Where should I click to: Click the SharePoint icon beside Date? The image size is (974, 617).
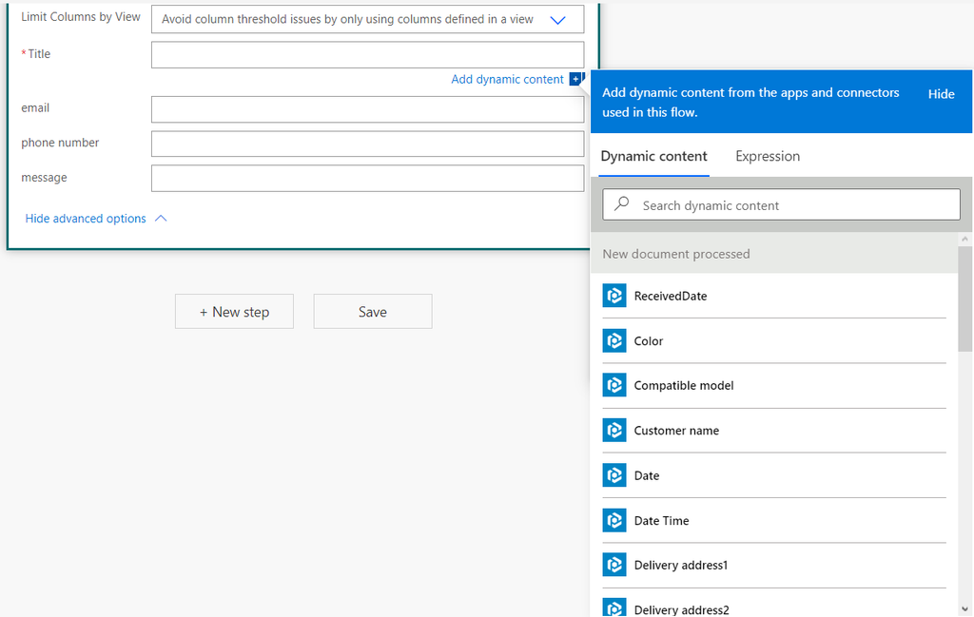[x=614, y=475]
